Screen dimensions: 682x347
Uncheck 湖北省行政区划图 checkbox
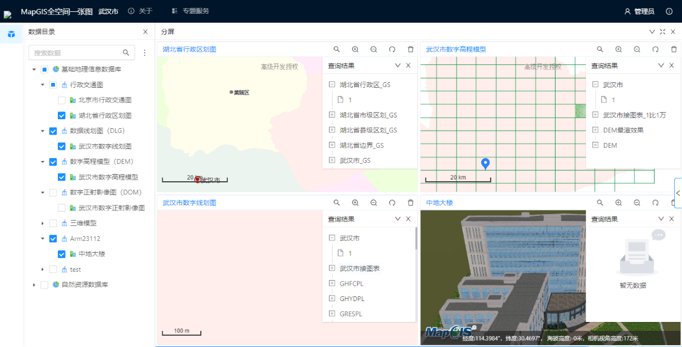pyautogui.click(x=62, y=116)
